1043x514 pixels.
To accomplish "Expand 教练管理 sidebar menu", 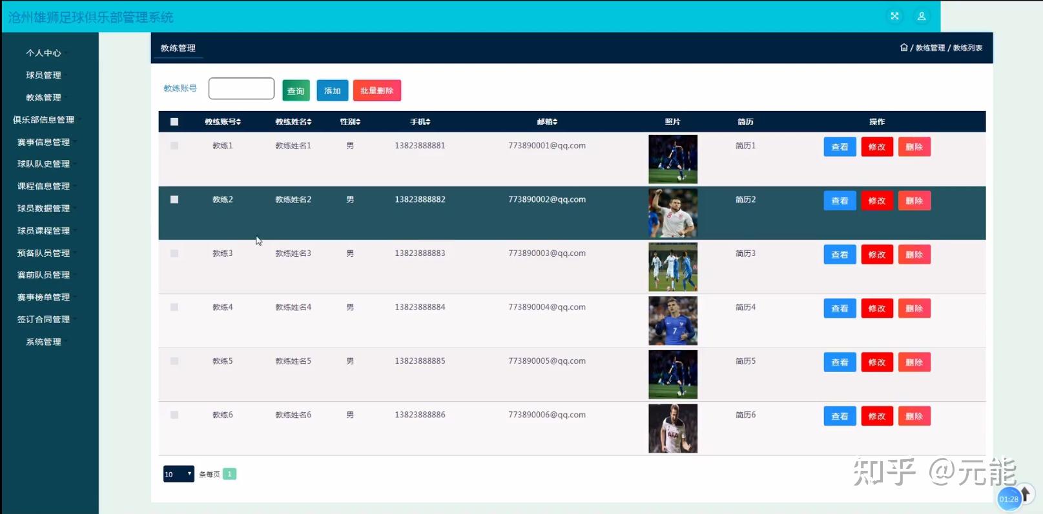I will [x=44, y=97].
